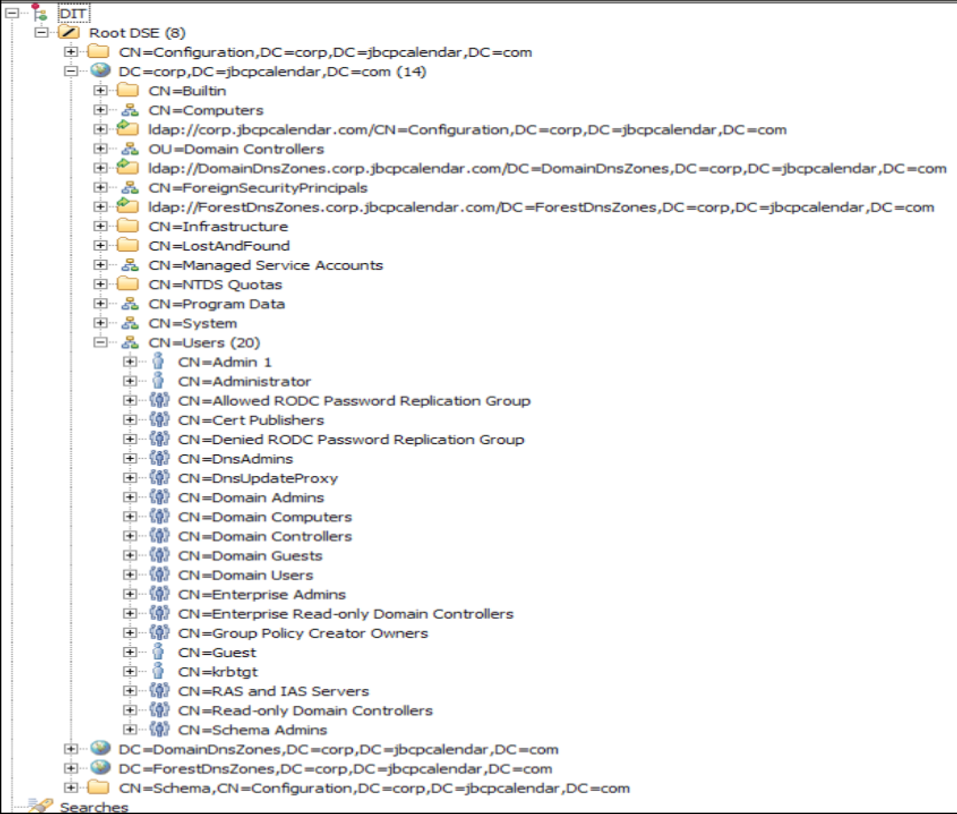957x814 pixels.
Task: Select CN=Denied RODC Password Replication Group
Action: coord(351,439)
